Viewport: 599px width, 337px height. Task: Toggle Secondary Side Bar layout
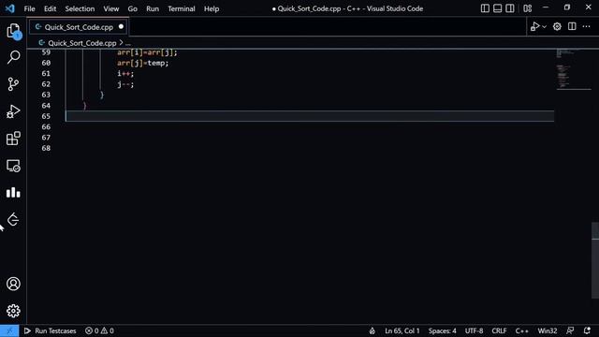point(510,8)
